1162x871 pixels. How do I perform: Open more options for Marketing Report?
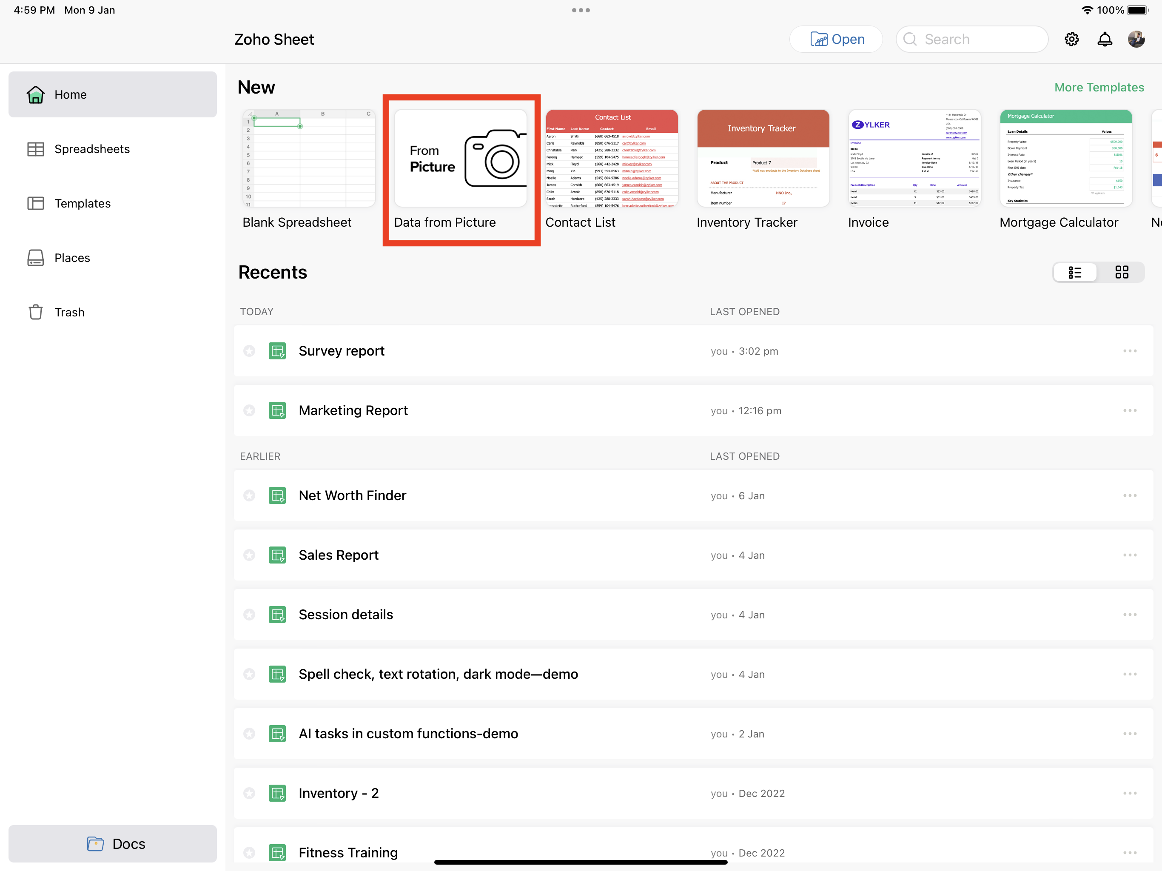pyautogui.click(x=1129, y=410)
